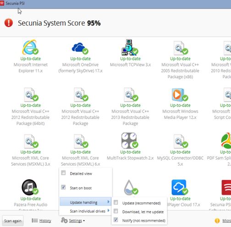This screenshot has height=227, width=231.
Task: Click the Secunia System Score 95% heading
Action: click(59, 23)
